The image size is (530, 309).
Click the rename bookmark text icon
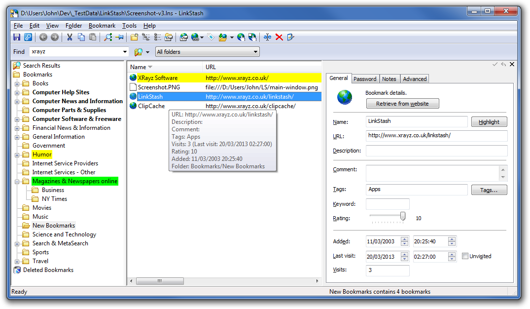pyautogui.click(x=267, y=37)
